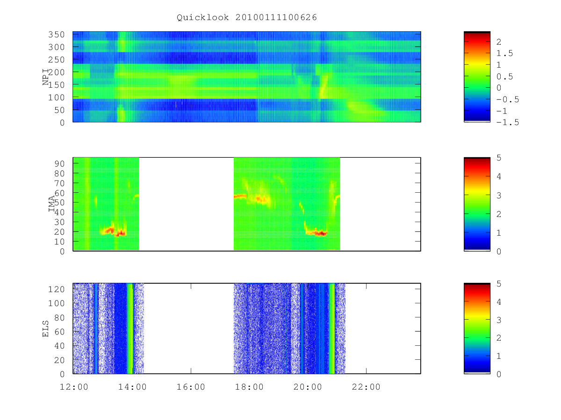Click the 22:00 time axis label
Viewport: 561px width, 420px height.
366,387
